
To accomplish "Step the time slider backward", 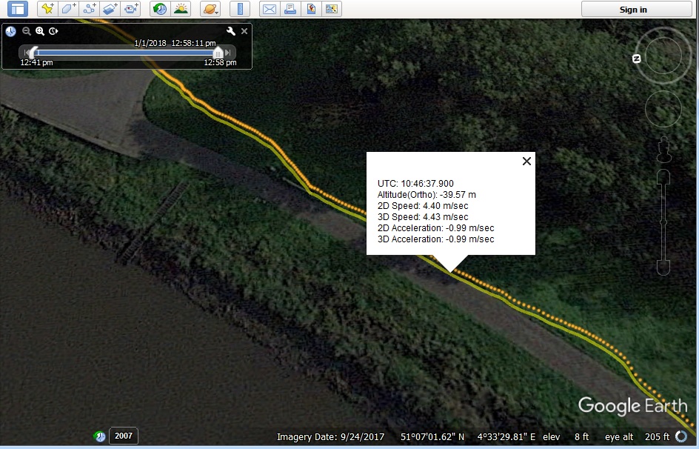I will 26,52.
